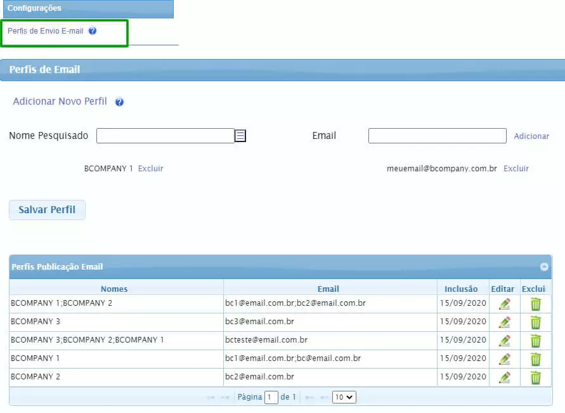Click Excluir next to meuemail@bcompany.com.br
The image size is (565, 413).
coord(516,169)
